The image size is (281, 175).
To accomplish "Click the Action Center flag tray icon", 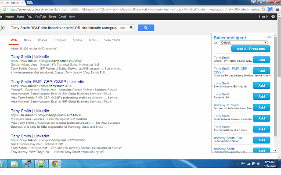I will coord(243,164).
